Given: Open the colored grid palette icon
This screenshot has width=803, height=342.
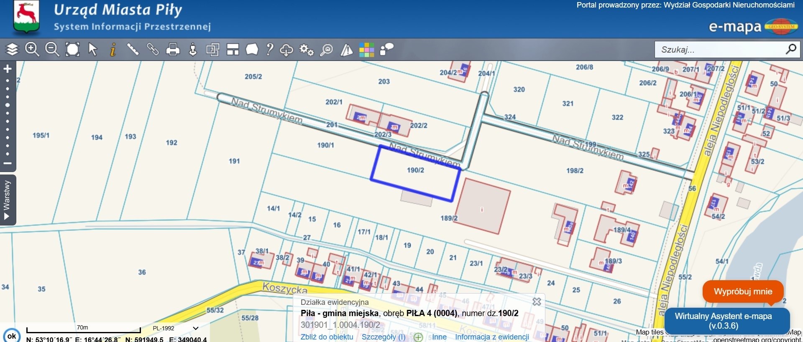Looking at the screenshot, I should (366, 50).
